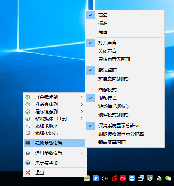Select 标准 quality option
The width and height of the screenshot is (174, 186).
(125, 23)
